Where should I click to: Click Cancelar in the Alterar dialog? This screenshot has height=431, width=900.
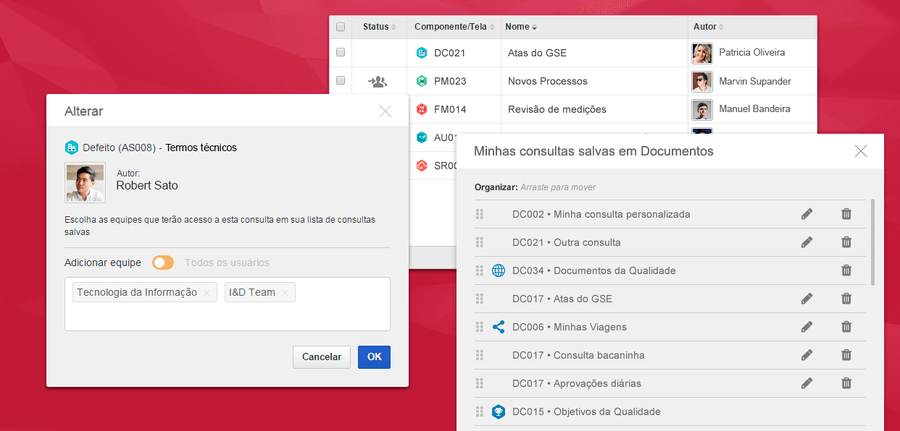322,357
